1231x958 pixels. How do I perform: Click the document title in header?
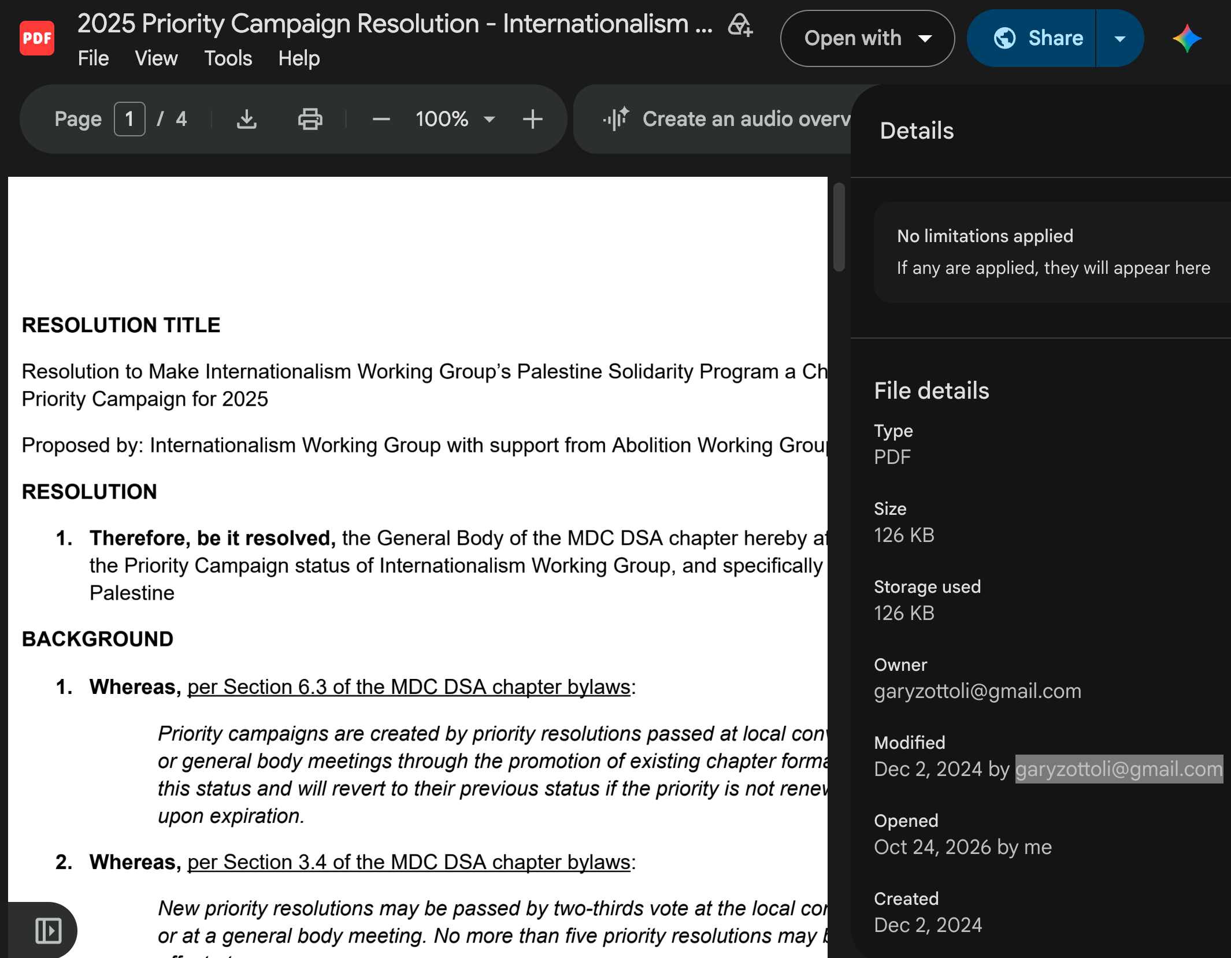395,24
